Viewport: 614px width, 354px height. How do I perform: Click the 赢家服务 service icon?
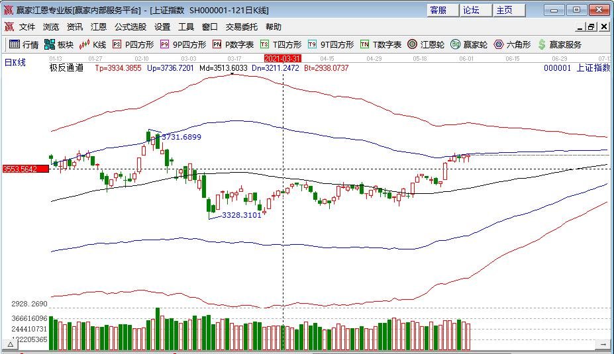pyautogui.click(x=560, y=44)
